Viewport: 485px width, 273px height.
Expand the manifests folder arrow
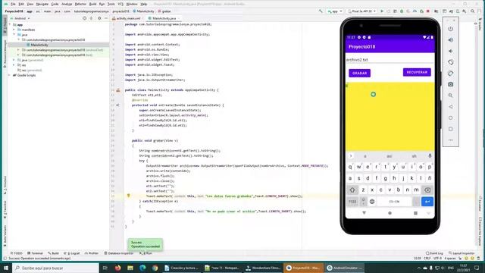(x=14, y=30)
